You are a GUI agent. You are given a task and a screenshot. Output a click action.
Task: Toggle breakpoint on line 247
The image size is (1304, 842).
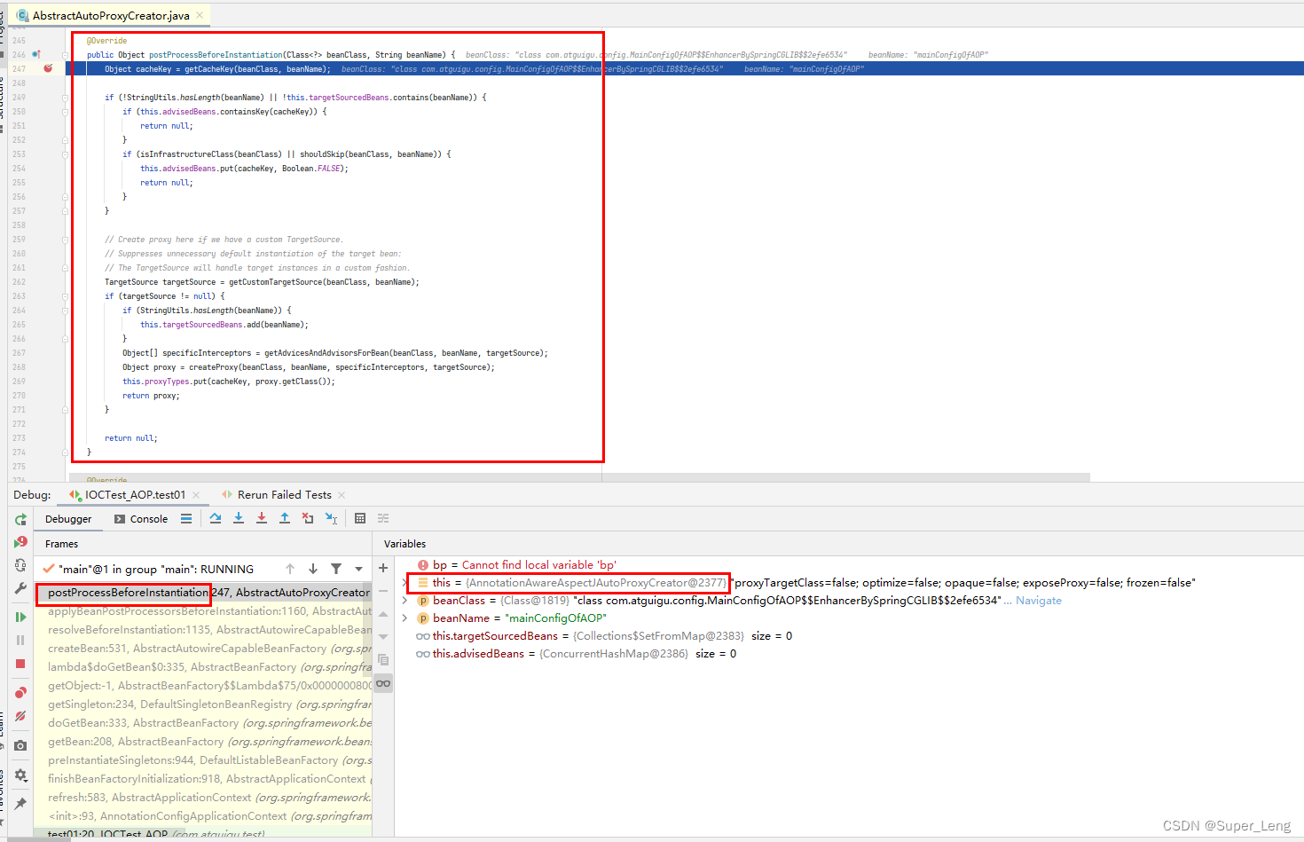tap(48, 68)
